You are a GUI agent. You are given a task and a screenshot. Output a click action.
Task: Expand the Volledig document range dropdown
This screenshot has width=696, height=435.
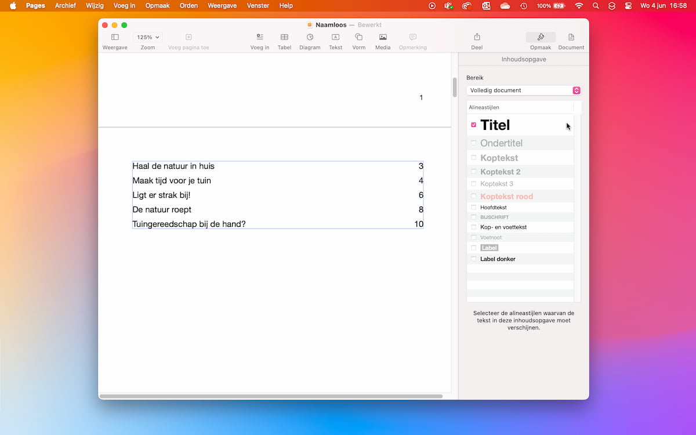[523, 90]
